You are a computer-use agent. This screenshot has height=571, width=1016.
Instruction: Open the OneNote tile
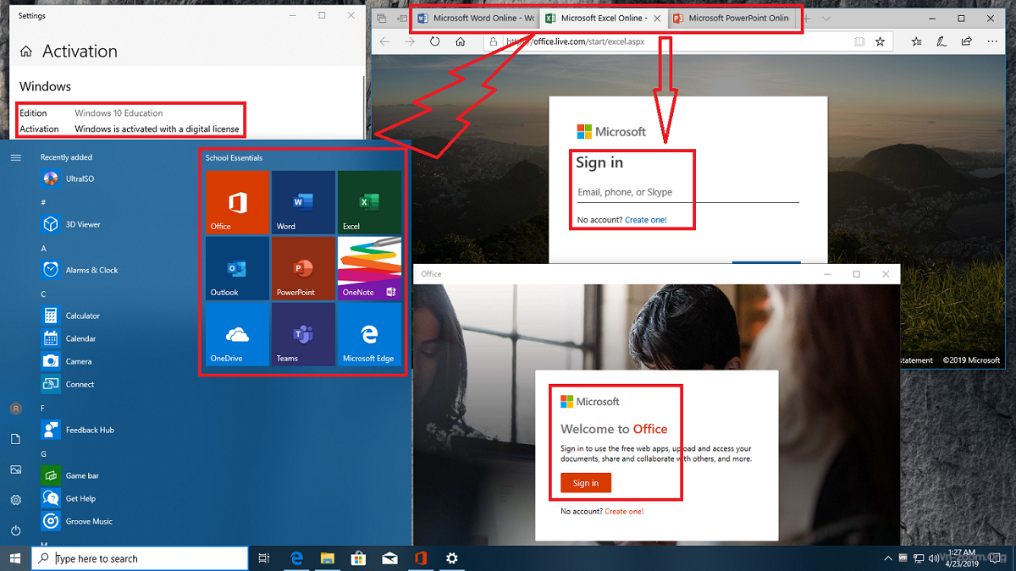[x=369, y=268]
